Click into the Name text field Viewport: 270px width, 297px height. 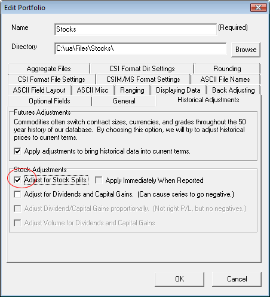click(x=136, y=29)
